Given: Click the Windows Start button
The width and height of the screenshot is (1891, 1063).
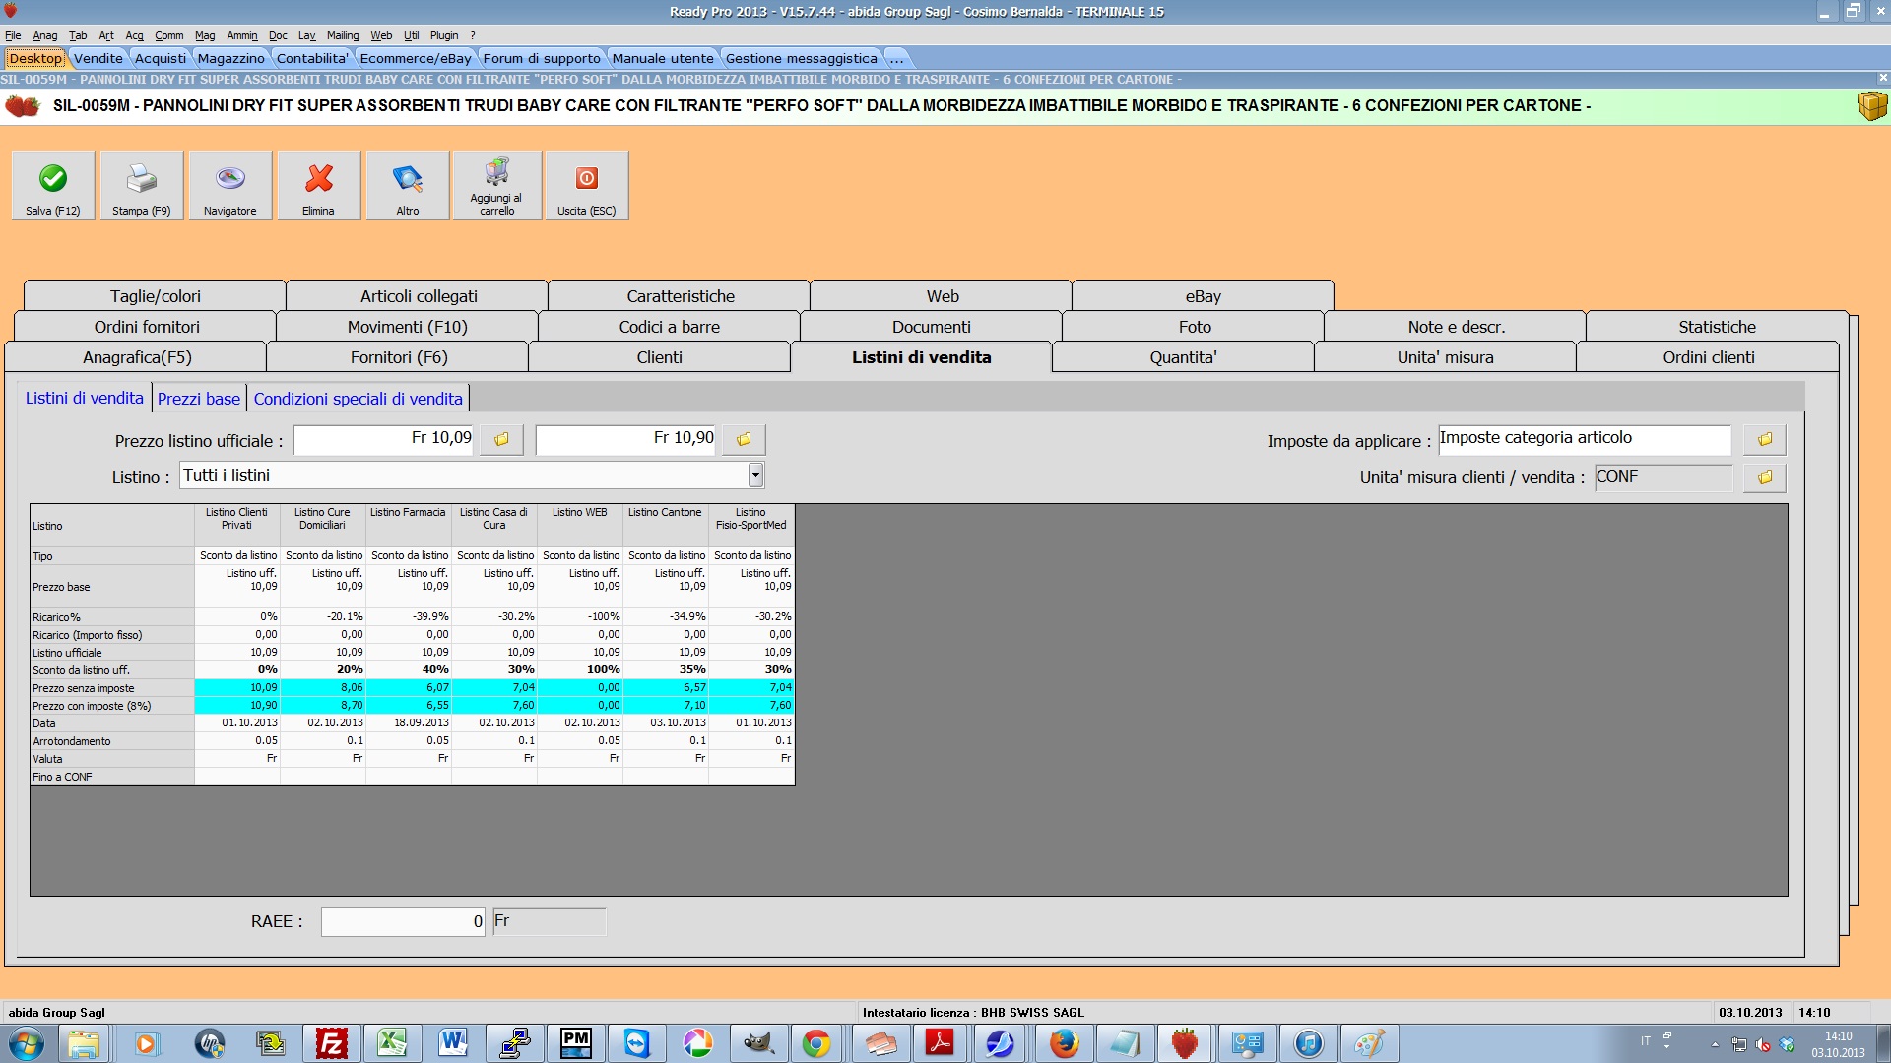Looking at the screenshot, I should click(27, 1043).
